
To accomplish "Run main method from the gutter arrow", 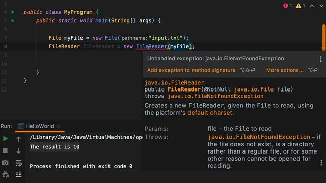I will [x=13, y=21].
